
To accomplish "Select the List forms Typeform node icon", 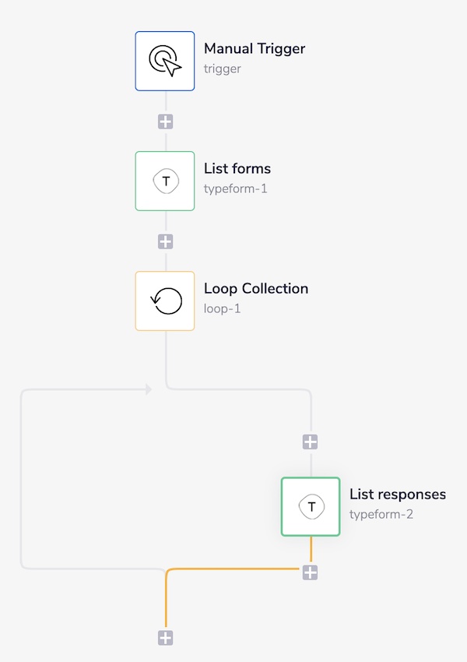I will coord(165,181).
